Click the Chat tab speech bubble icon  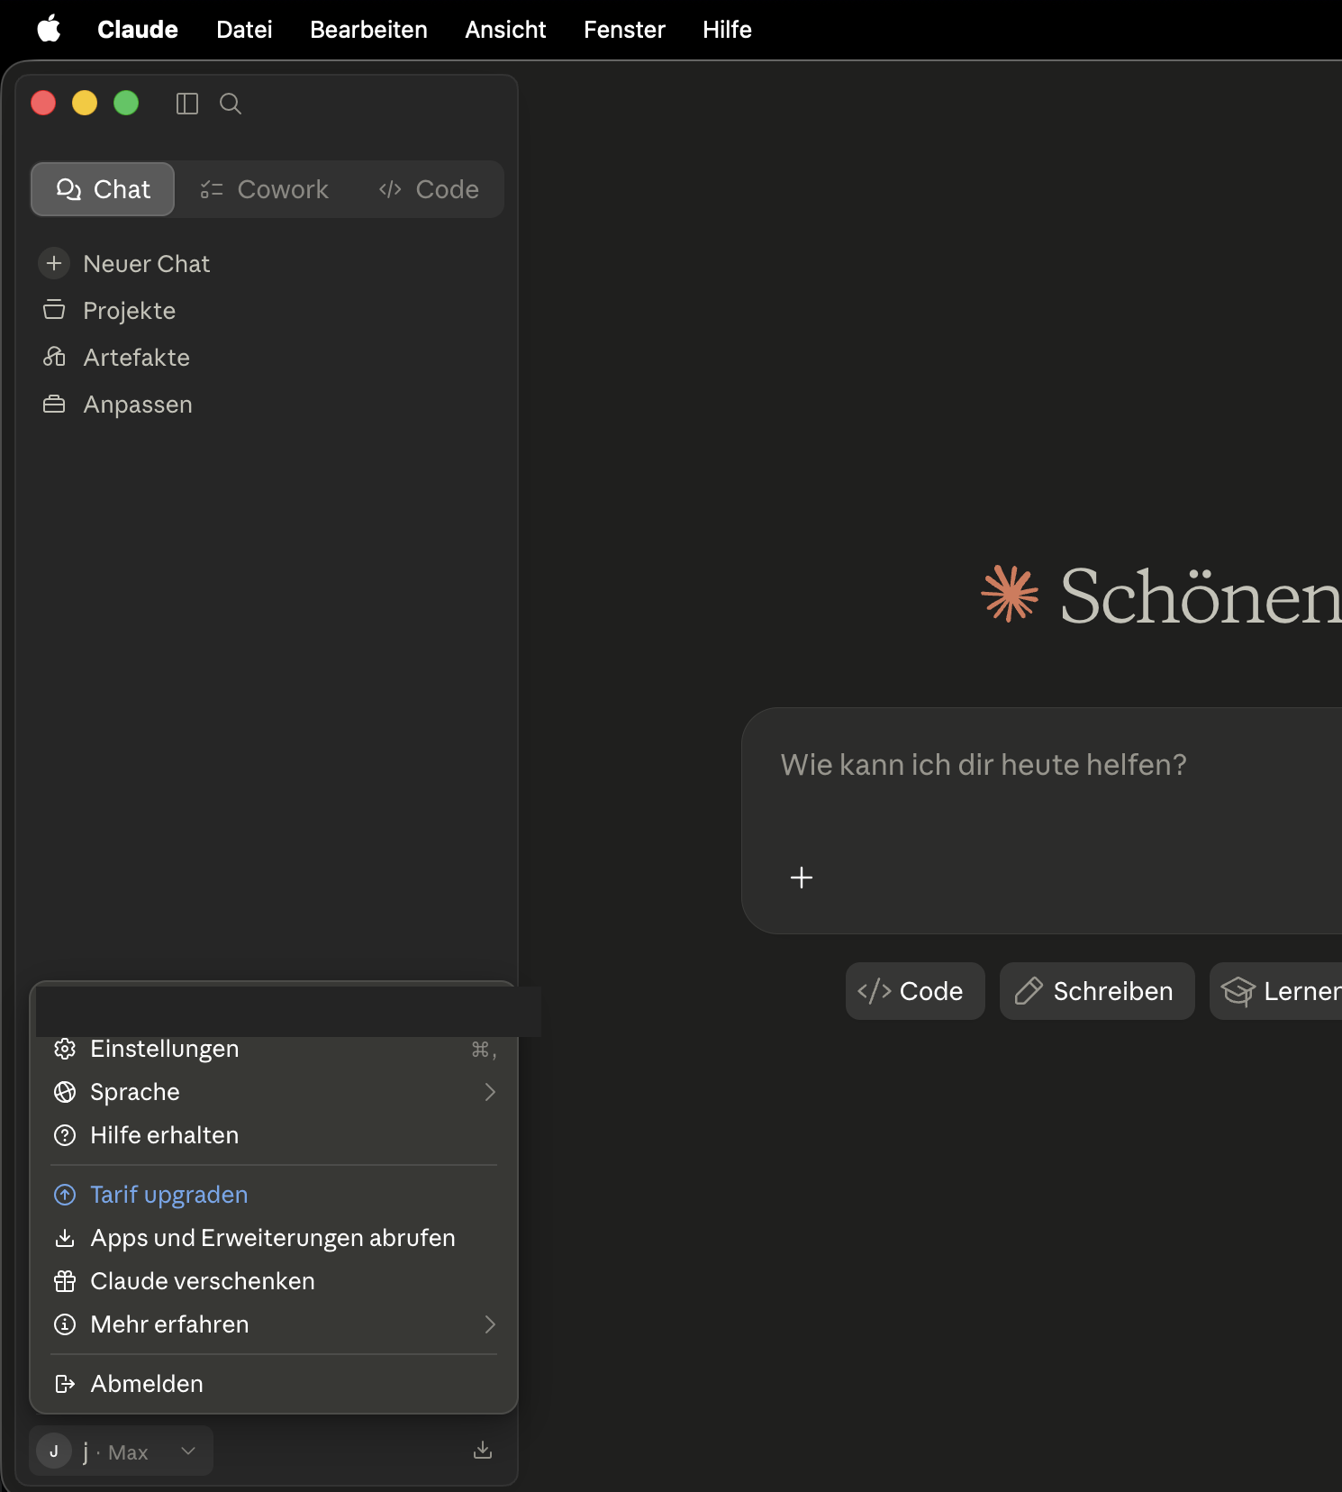pyautogui.click(x=68, y=189)
